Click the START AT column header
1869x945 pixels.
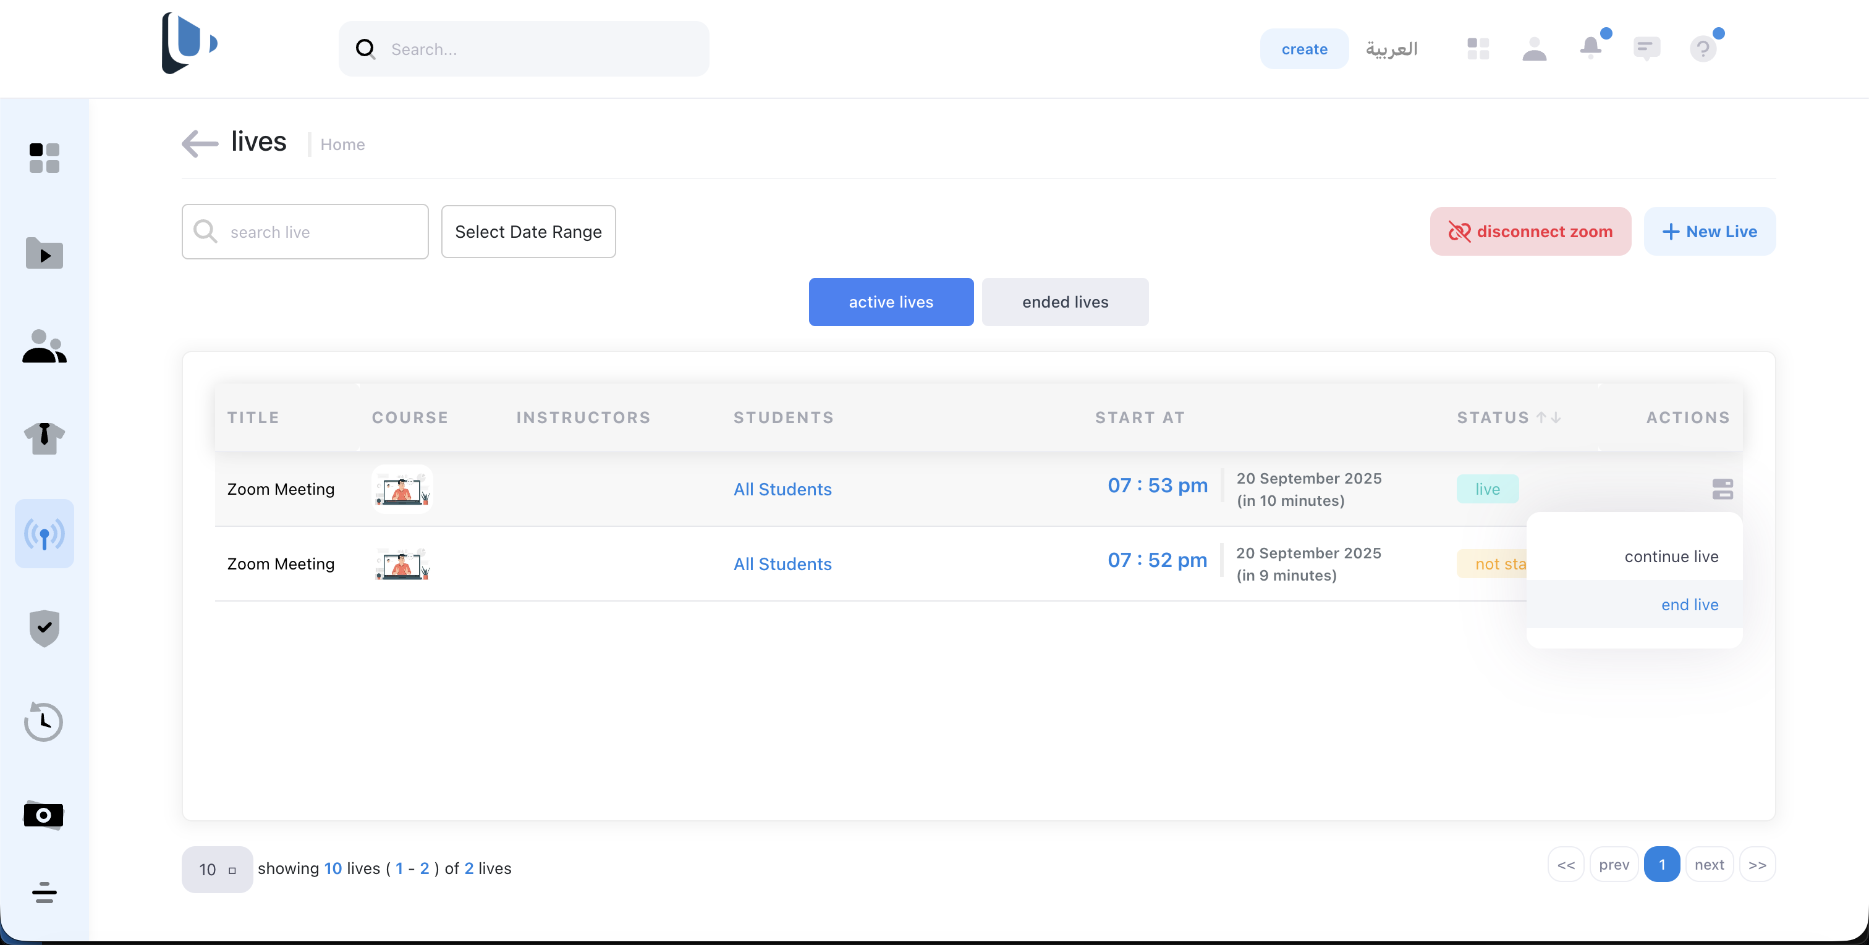[1140, 417]
